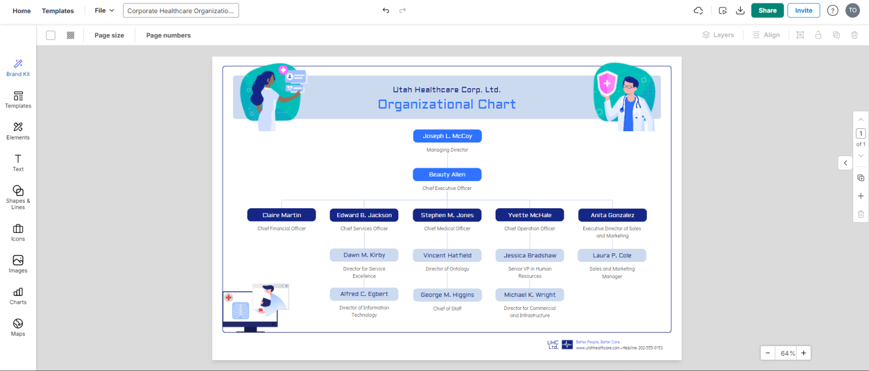Screen dimensions: 869x371
Task: Click the page navigation down chevron
Action: (x=861, y=156)
